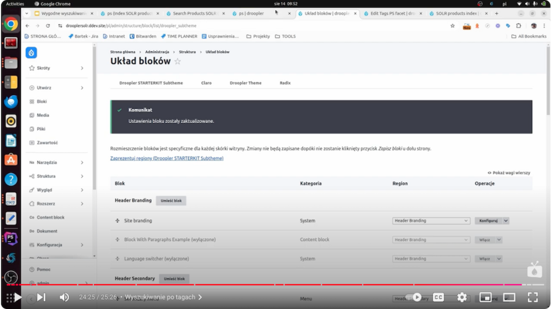Expand Konfiguracja sidebar menu
This screenshot has width=552, height=309.
click(82, 245)
